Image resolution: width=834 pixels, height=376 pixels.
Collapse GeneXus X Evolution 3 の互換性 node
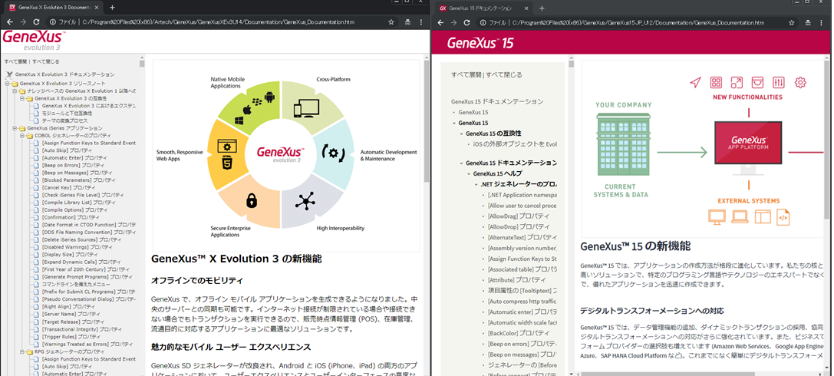[x=22, y=98]
